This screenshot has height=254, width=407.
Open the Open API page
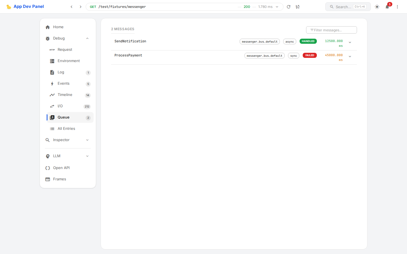pyautogui.click(x=61, y=168)
